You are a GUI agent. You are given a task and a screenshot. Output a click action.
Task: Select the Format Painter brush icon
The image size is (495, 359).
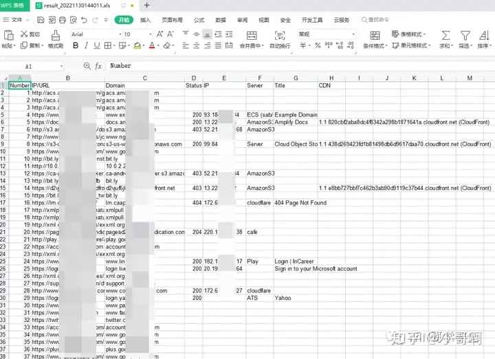pos(56,35)
